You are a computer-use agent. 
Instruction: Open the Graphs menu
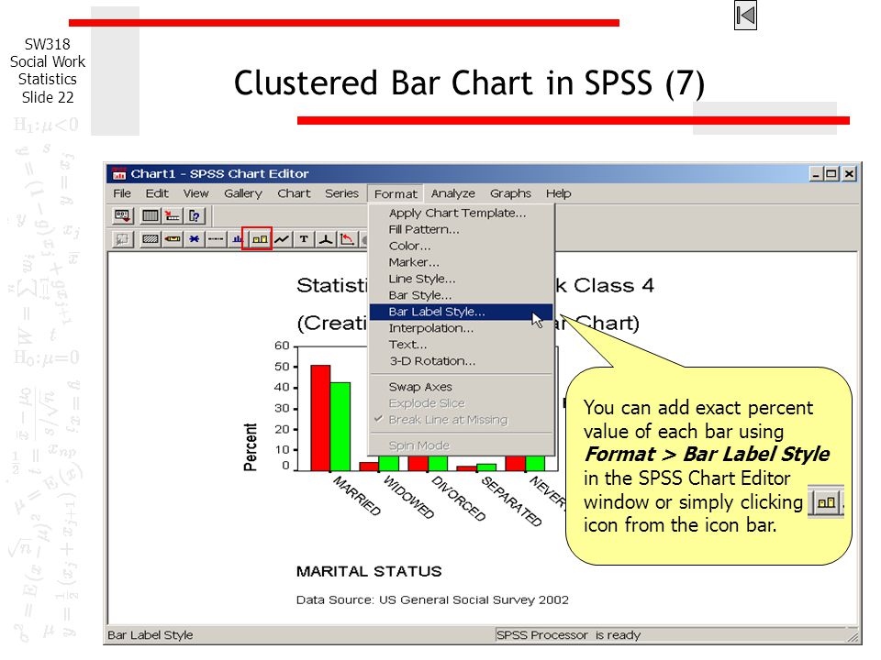pos(510,193)
